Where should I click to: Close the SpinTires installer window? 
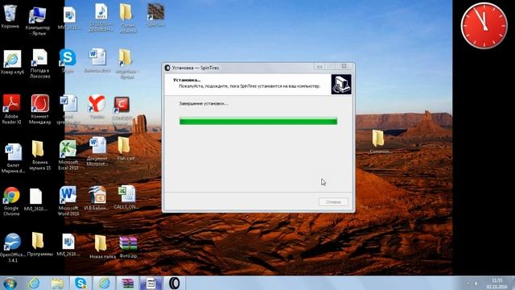(x=344, y=66)
